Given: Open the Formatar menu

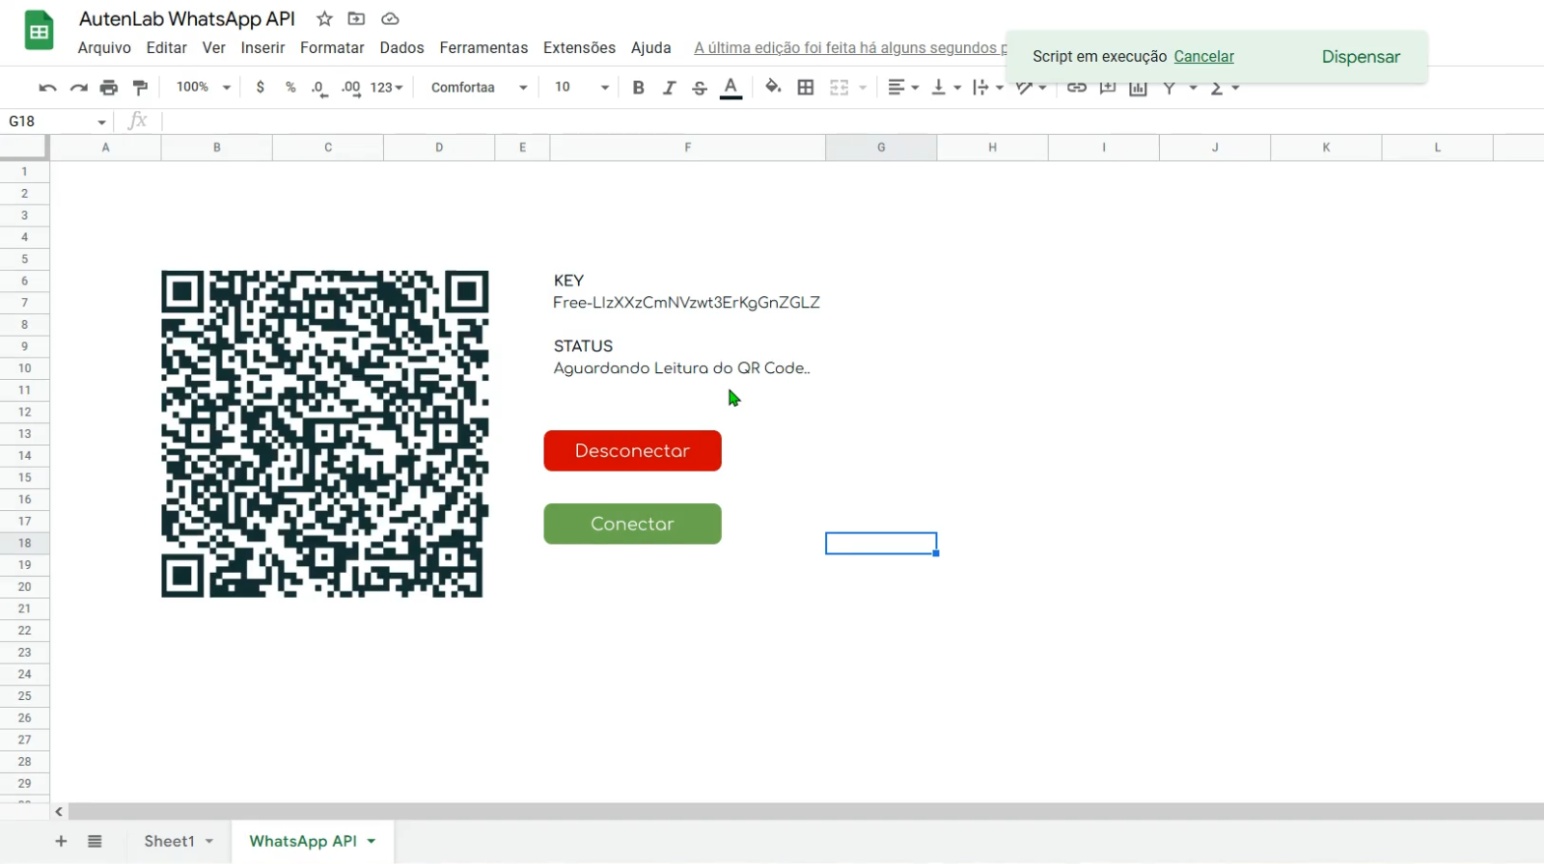Looking at the screenshot, I should click(332, 47).
